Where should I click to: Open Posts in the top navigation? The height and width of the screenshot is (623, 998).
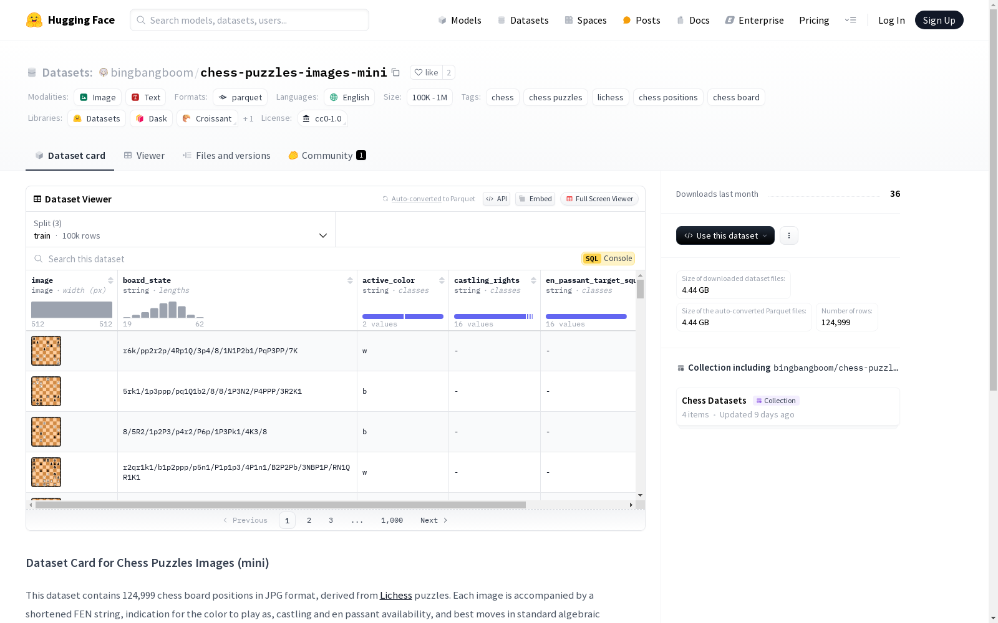[641, 20]
